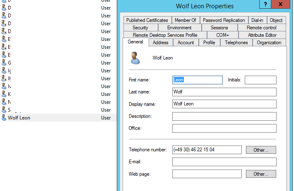
Task: Click the Wolf Leon user icon in list
Action: pyautogui.click(x=4, y=118)
